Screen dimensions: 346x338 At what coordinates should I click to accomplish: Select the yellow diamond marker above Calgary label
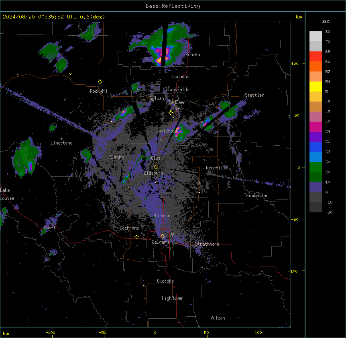pyautogui.click(x=163, y=236)
